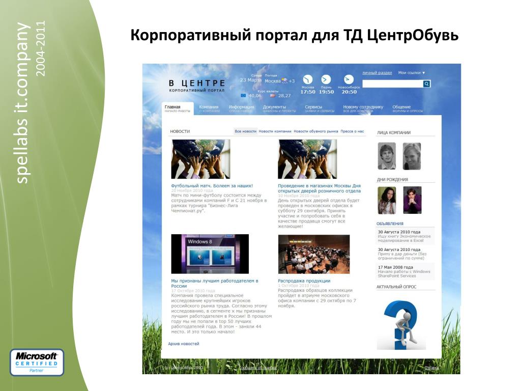Open the Приму в дар деньги announcement
This screenshot has height=391, width=521.
click(x=404, y=254)
